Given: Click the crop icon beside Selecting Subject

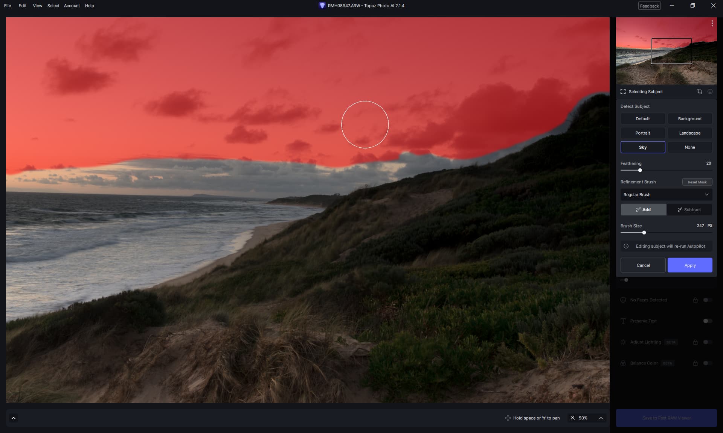Looking at the screenshot, I should point(699,92).
